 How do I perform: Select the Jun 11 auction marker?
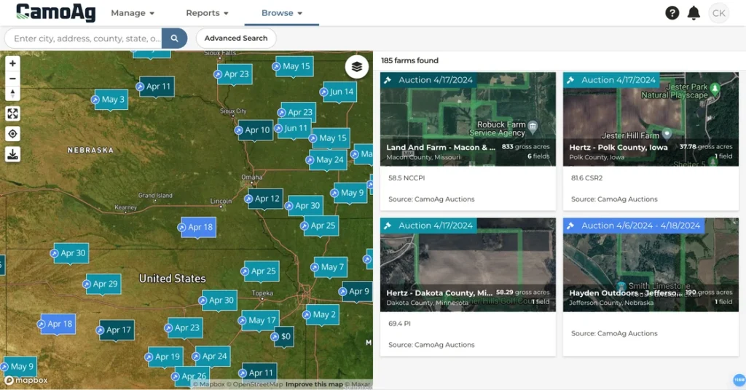tap(294, 128)
